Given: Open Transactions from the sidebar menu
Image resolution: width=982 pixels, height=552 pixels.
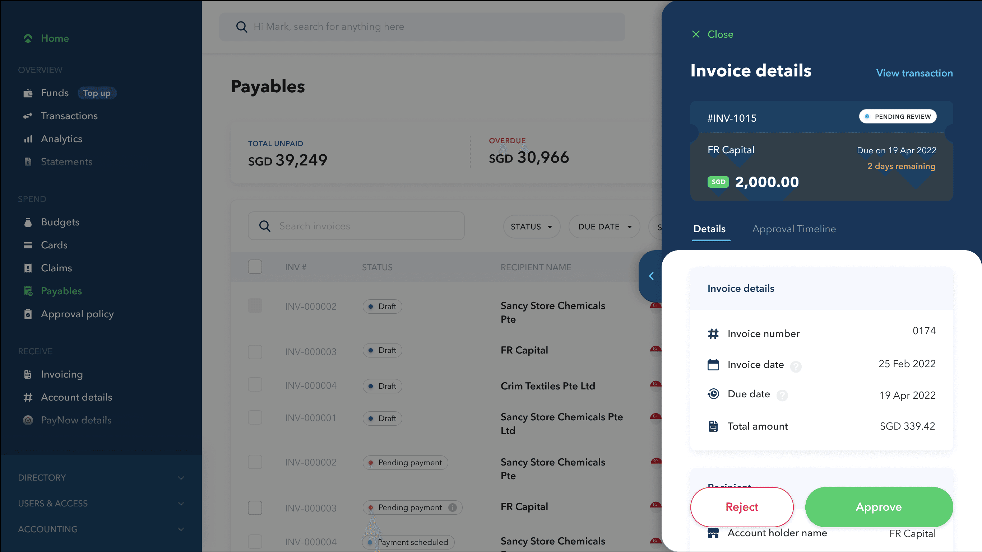Looking at the screenshot, I should [69, 116].
